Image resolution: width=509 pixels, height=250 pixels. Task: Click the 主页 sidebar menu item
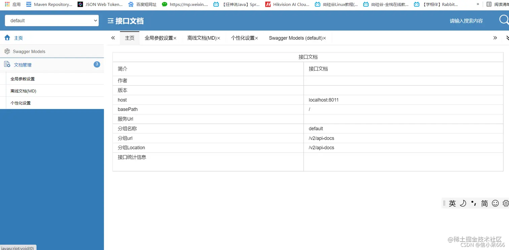click(x=52, y=38)
